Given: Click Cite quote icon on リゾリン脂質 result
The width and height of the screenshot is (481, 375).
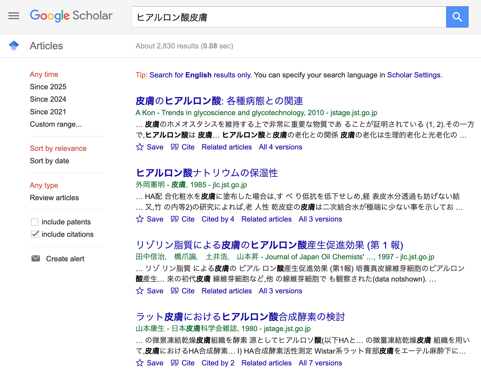Looking at the screenshot, I should click(x=175, y=291).
